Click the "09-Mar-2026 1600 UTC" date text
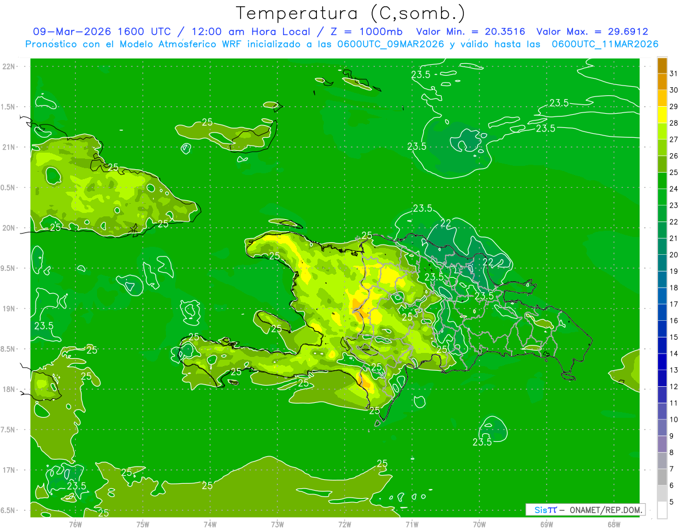 (x=102, y=32)
